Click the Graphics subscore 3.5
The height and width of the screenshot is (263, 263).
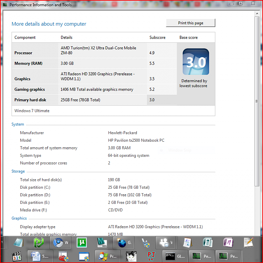(x=152, y=79)
